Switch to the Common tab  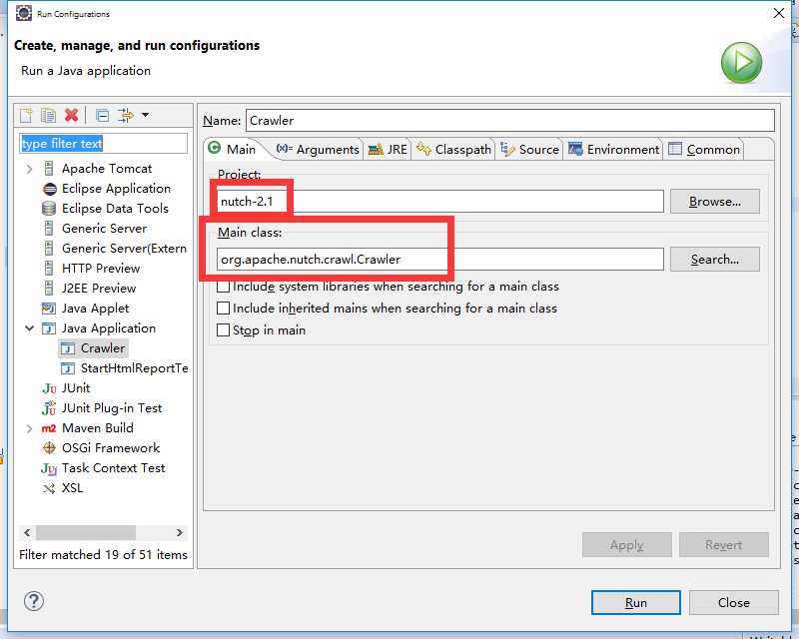(x=704, y=150)
